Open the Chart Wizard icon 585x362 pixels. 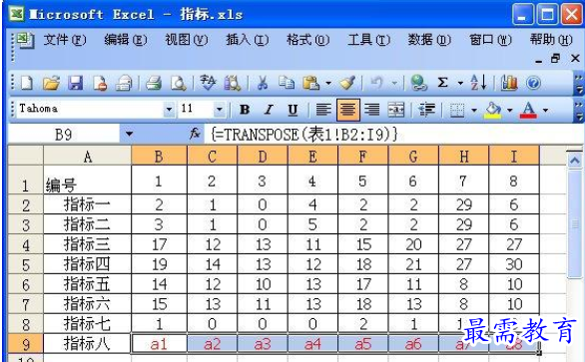(x=509, y=83)
